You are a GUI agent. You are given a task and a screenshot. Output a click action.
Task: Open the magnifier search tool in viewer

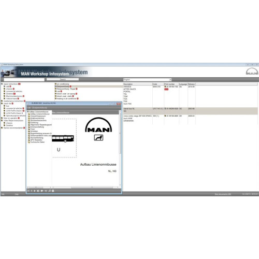pyautogui.click(x=50, y=191)
